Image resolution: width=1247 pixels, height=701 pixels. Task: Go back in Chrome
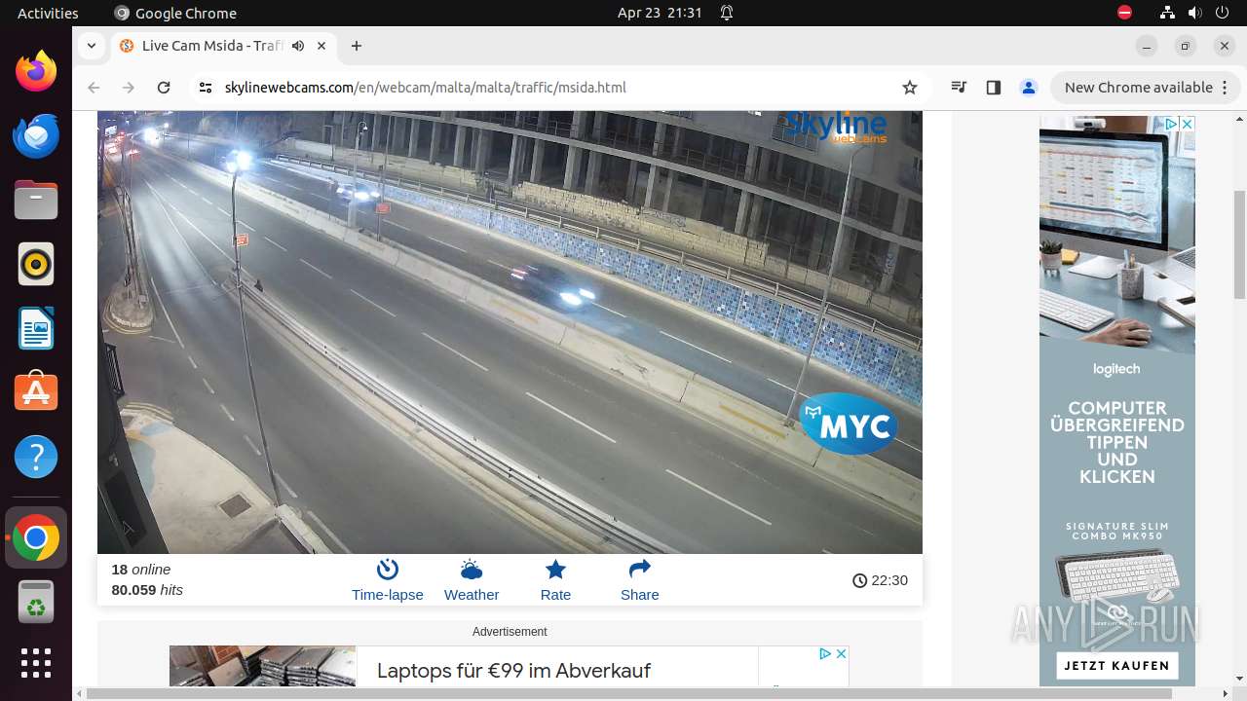pos(94,88)
